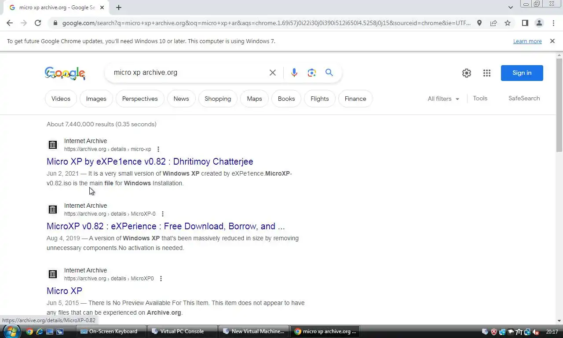The image size is (563, 338).
Task: Select the Finance filter chip
Action: pos(355,99)
